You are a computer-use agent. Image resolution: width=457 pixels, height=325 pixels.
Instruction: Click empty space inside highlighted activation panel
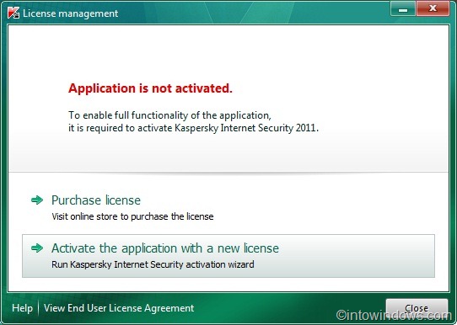(356, 256)
